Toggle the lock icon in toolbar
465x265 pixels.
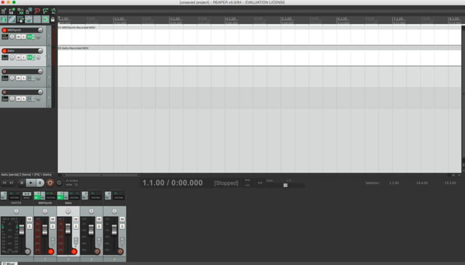(53, 20)
